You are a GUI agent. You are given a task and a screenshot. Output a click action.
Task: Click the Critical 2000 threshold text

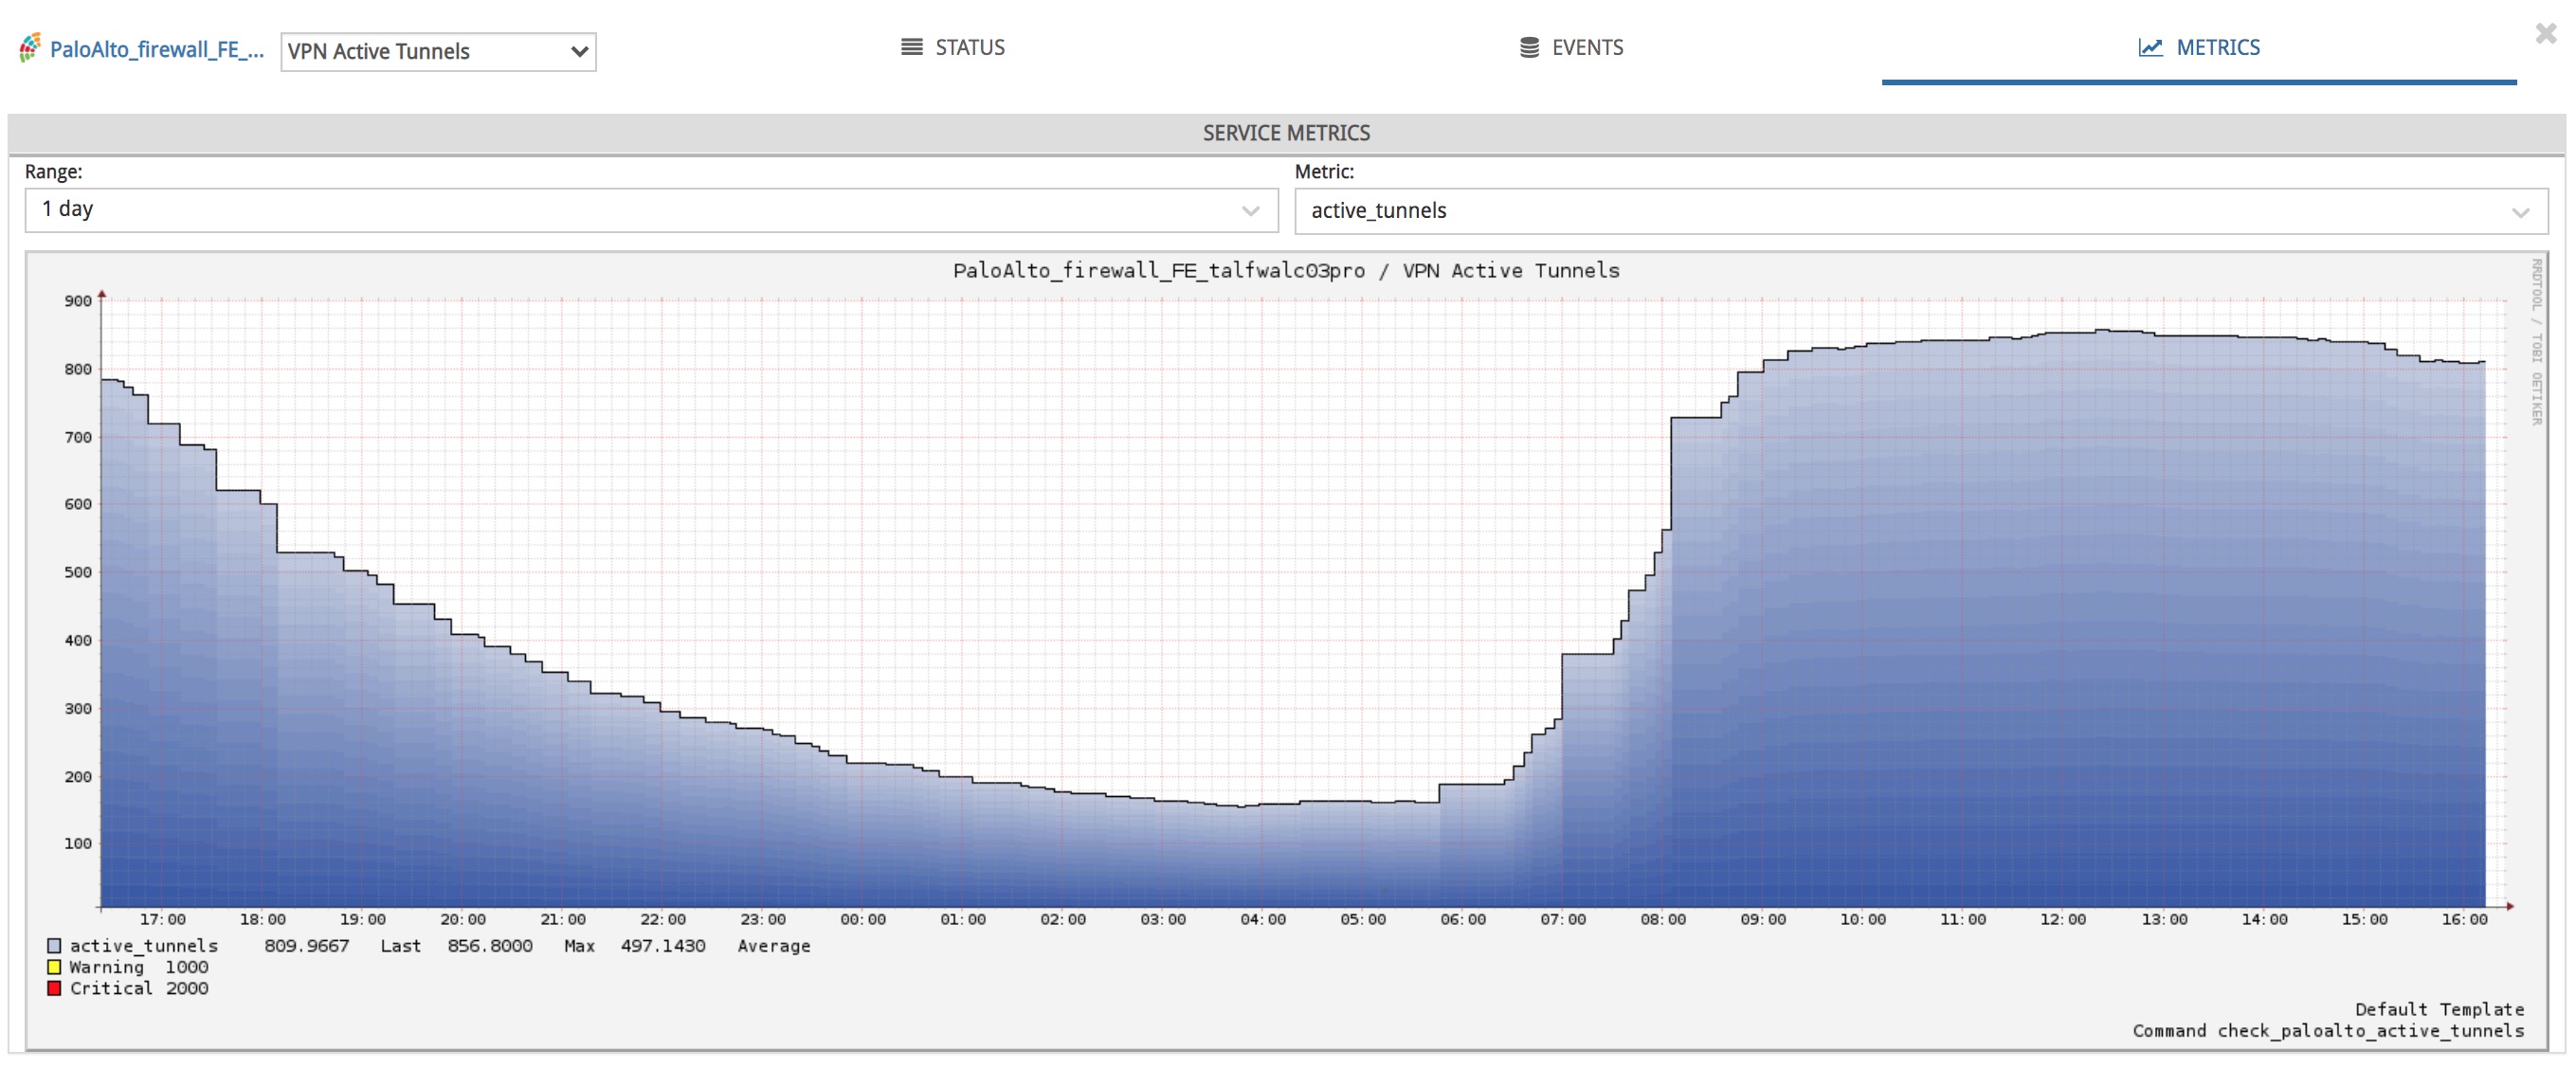139,987
